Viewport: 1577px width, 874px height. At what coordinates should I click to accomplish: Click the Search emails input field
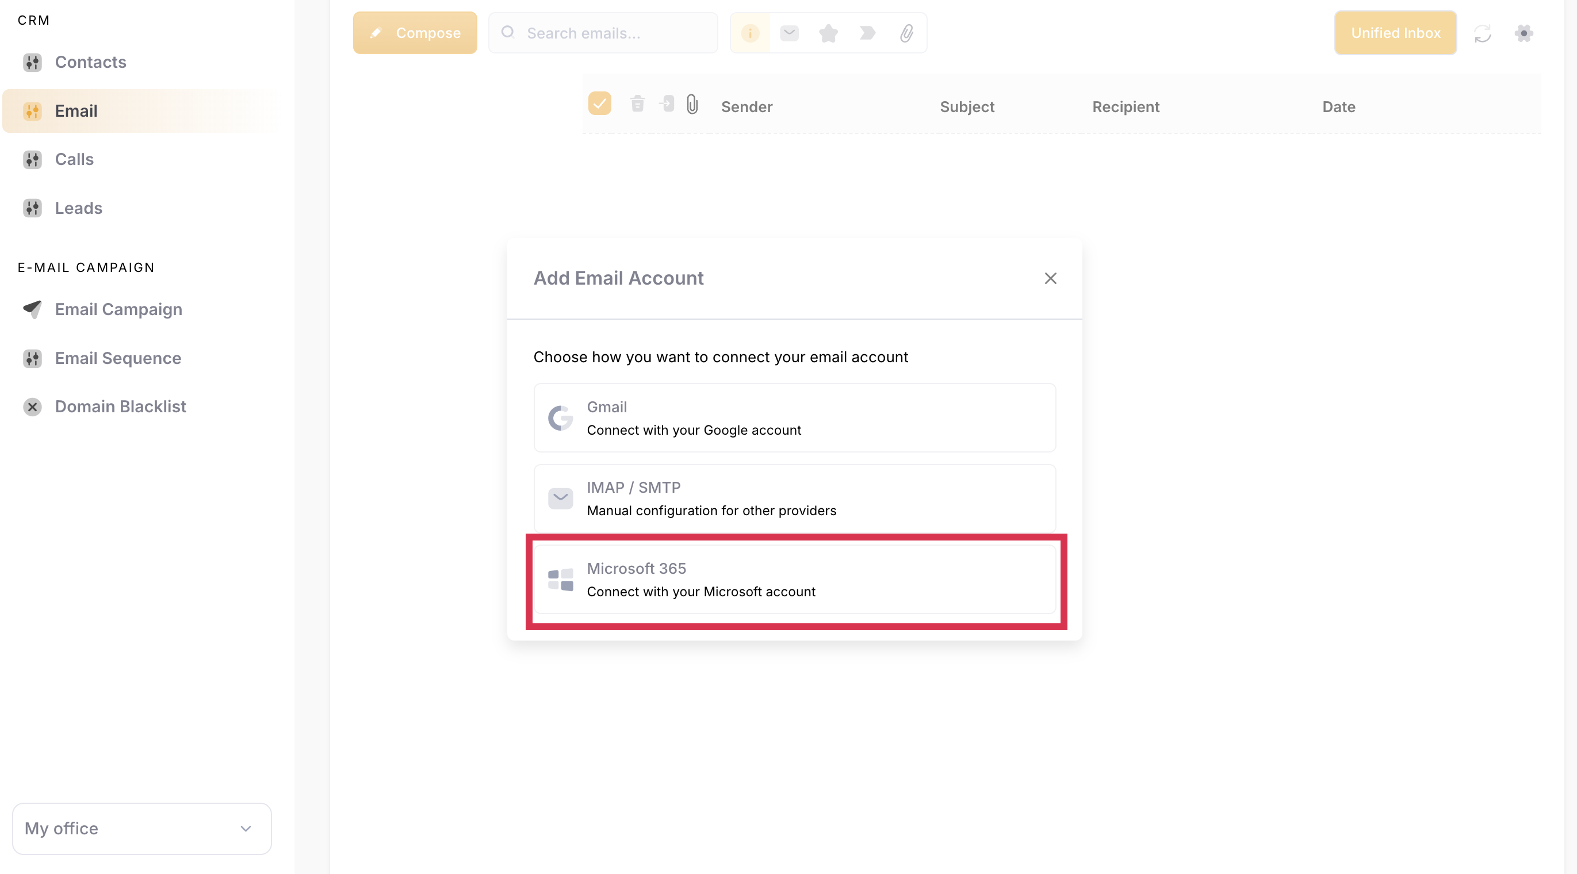pos(603,33)
